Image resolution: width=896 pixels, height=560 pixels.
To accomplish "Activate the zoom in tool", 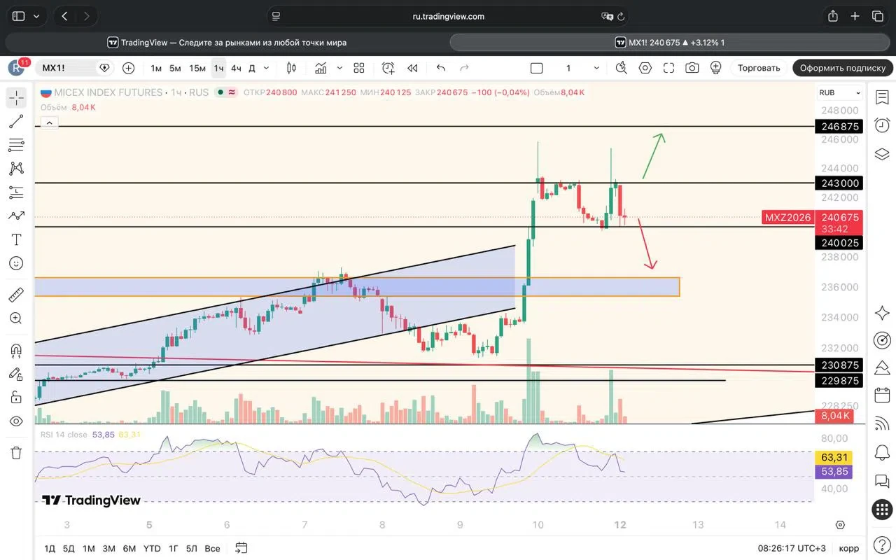I will point(16,318).
